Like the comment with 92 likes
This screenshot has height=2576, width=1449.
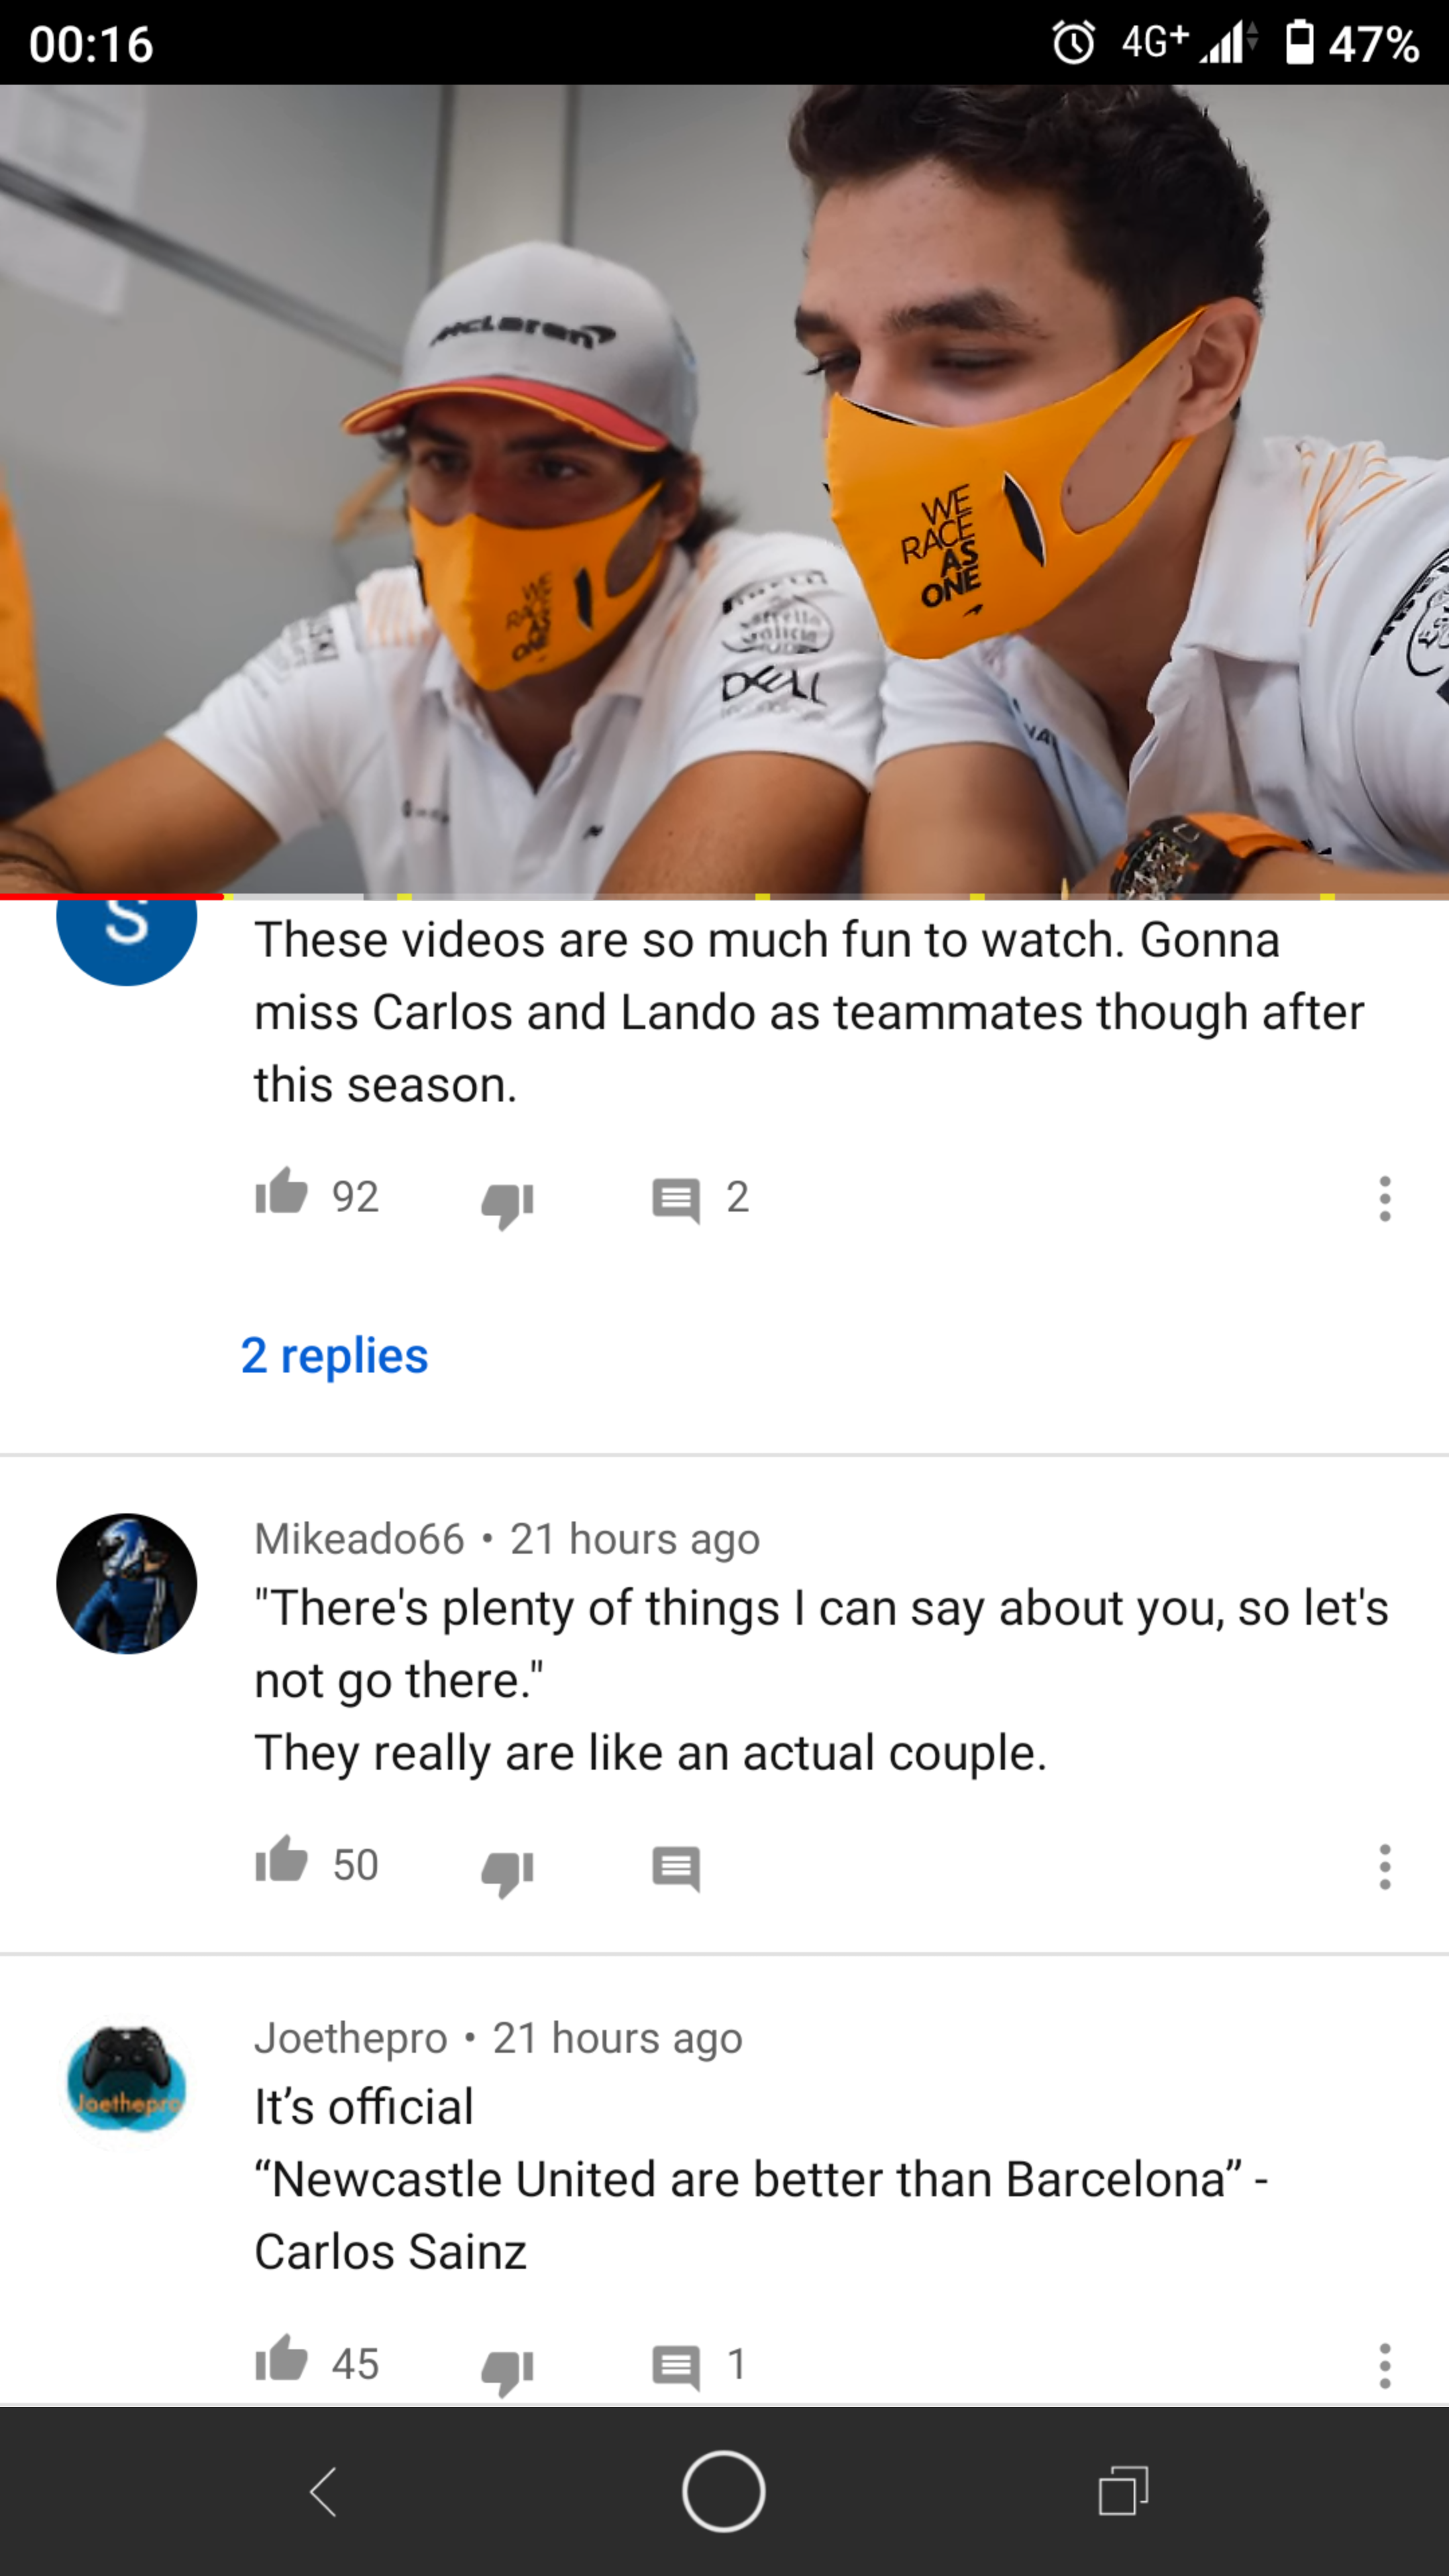tap(281, 1193)
